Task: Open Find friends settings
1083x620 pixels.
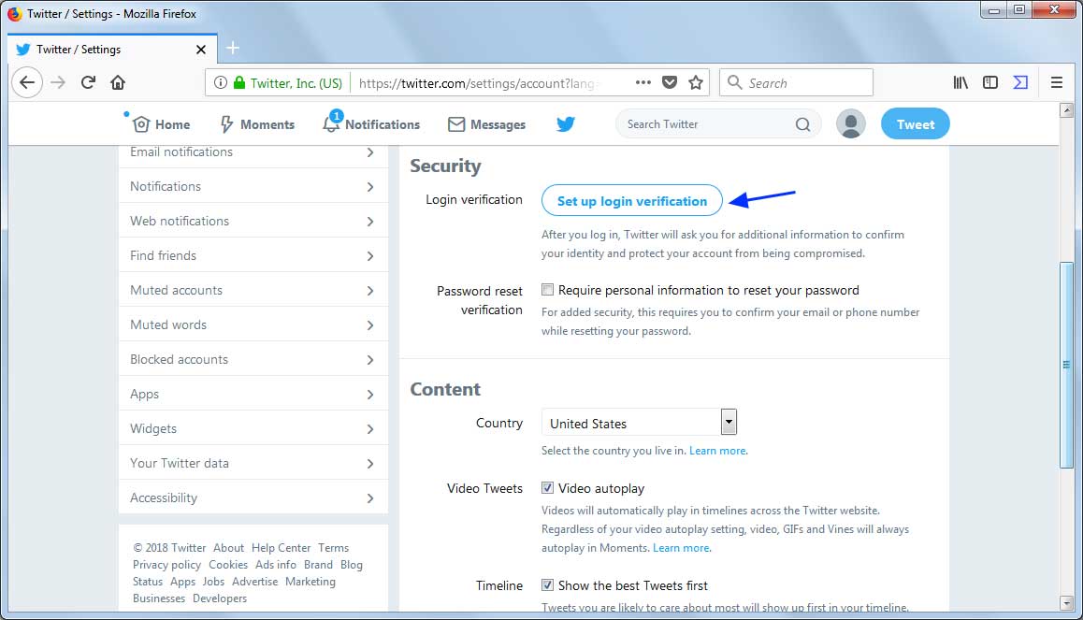Action: 253,254
